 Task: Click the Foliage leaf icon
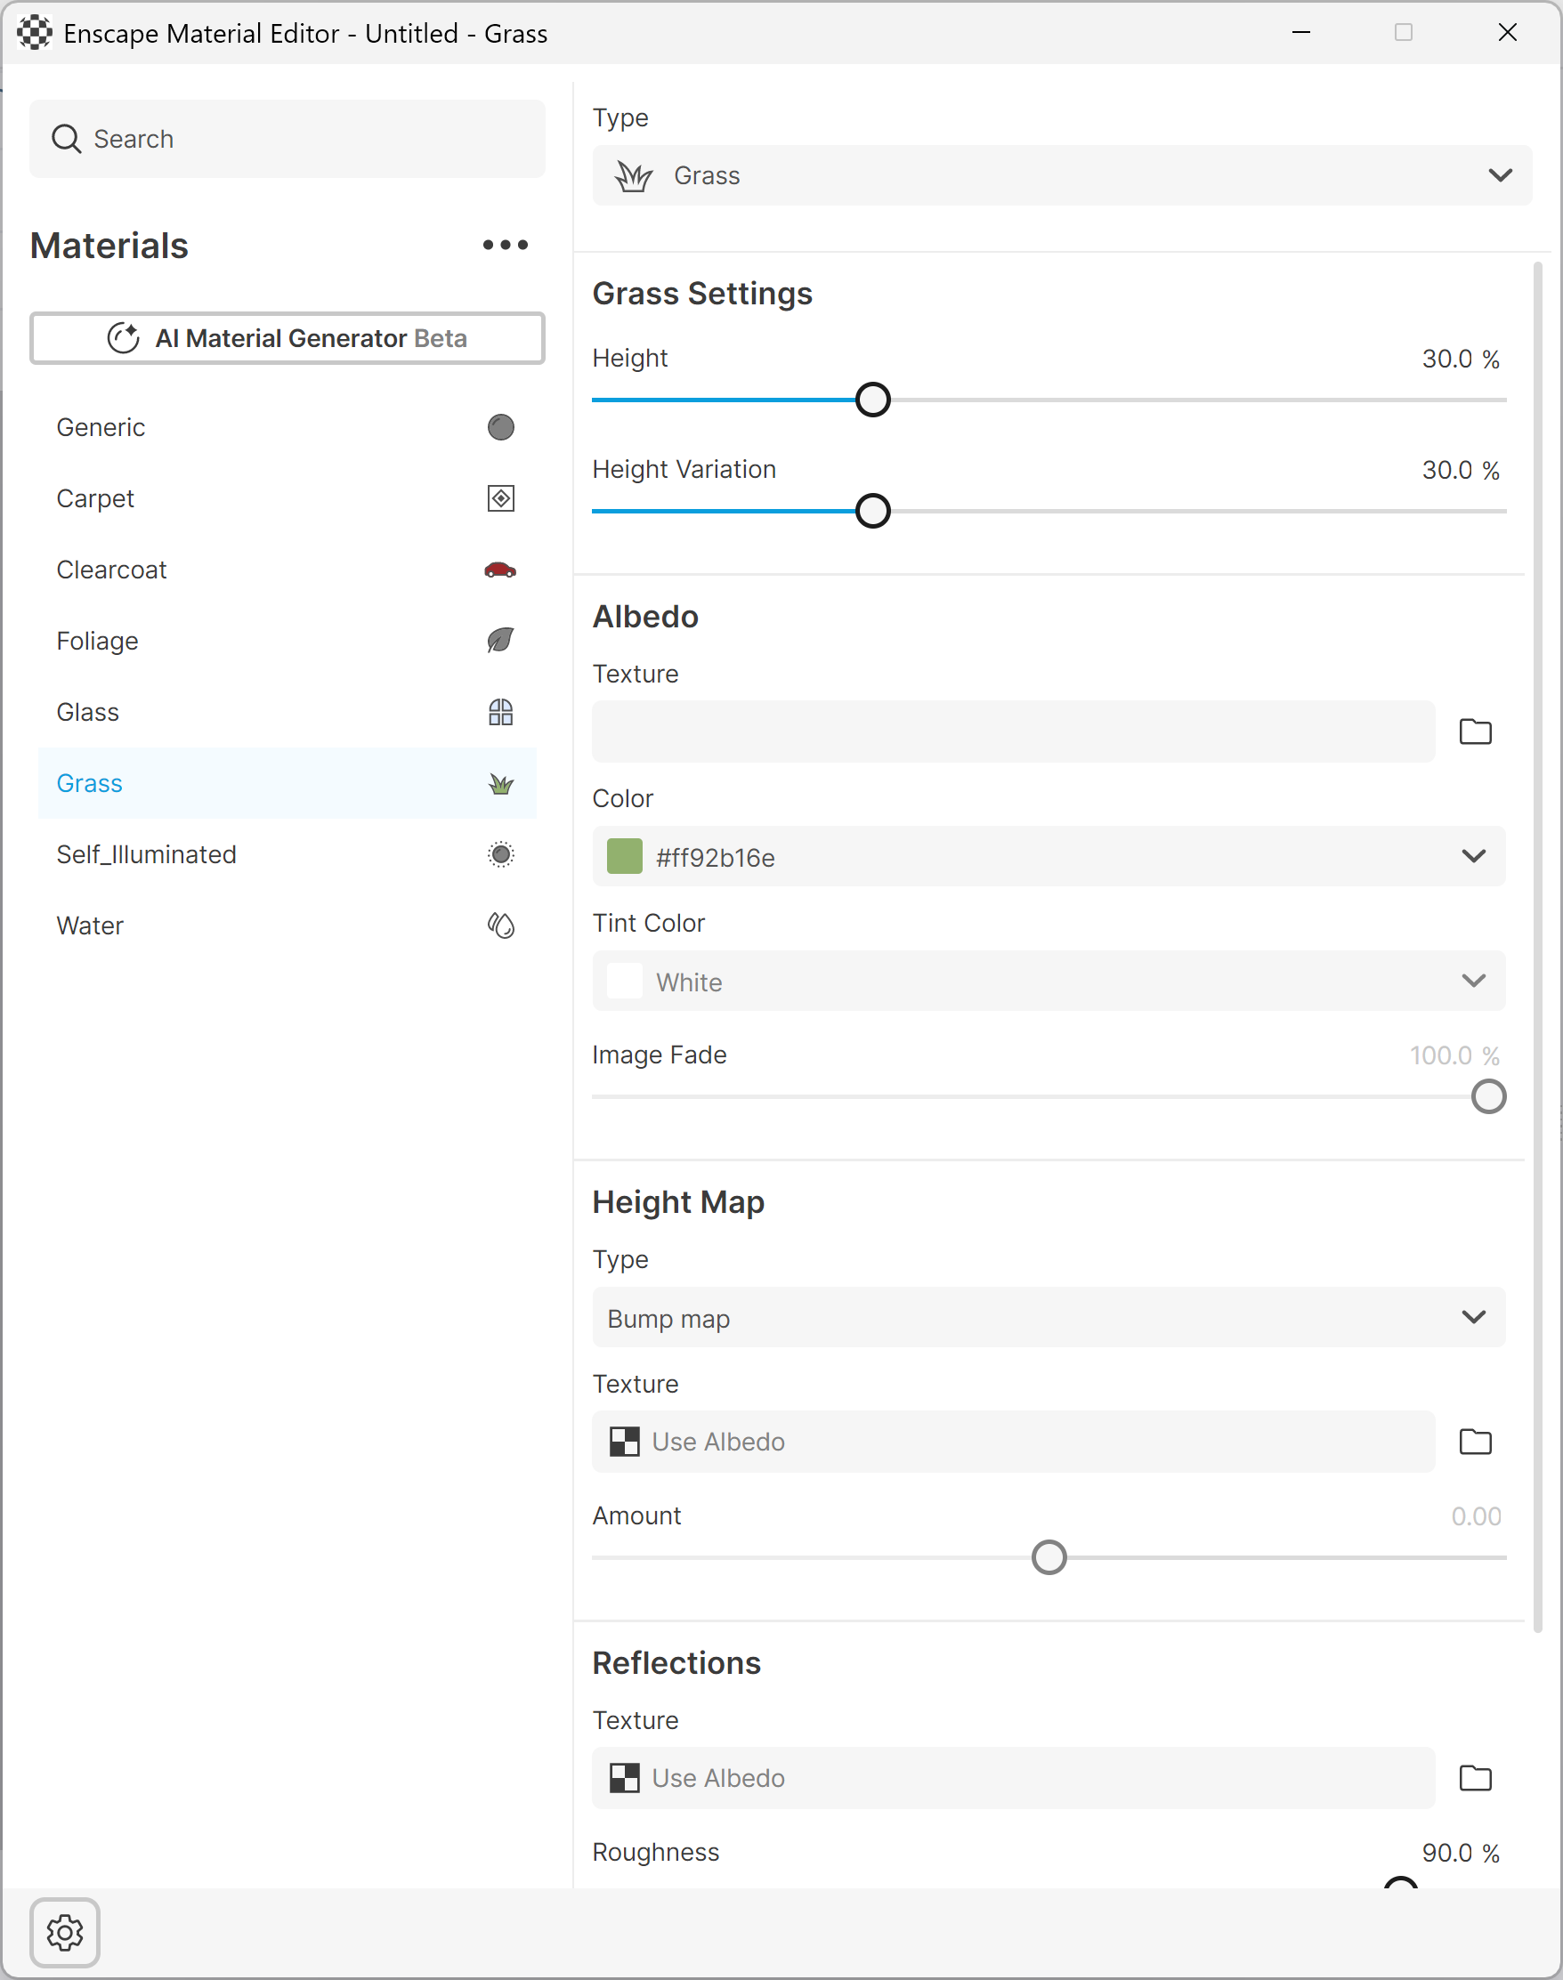[x=500, y=641]
